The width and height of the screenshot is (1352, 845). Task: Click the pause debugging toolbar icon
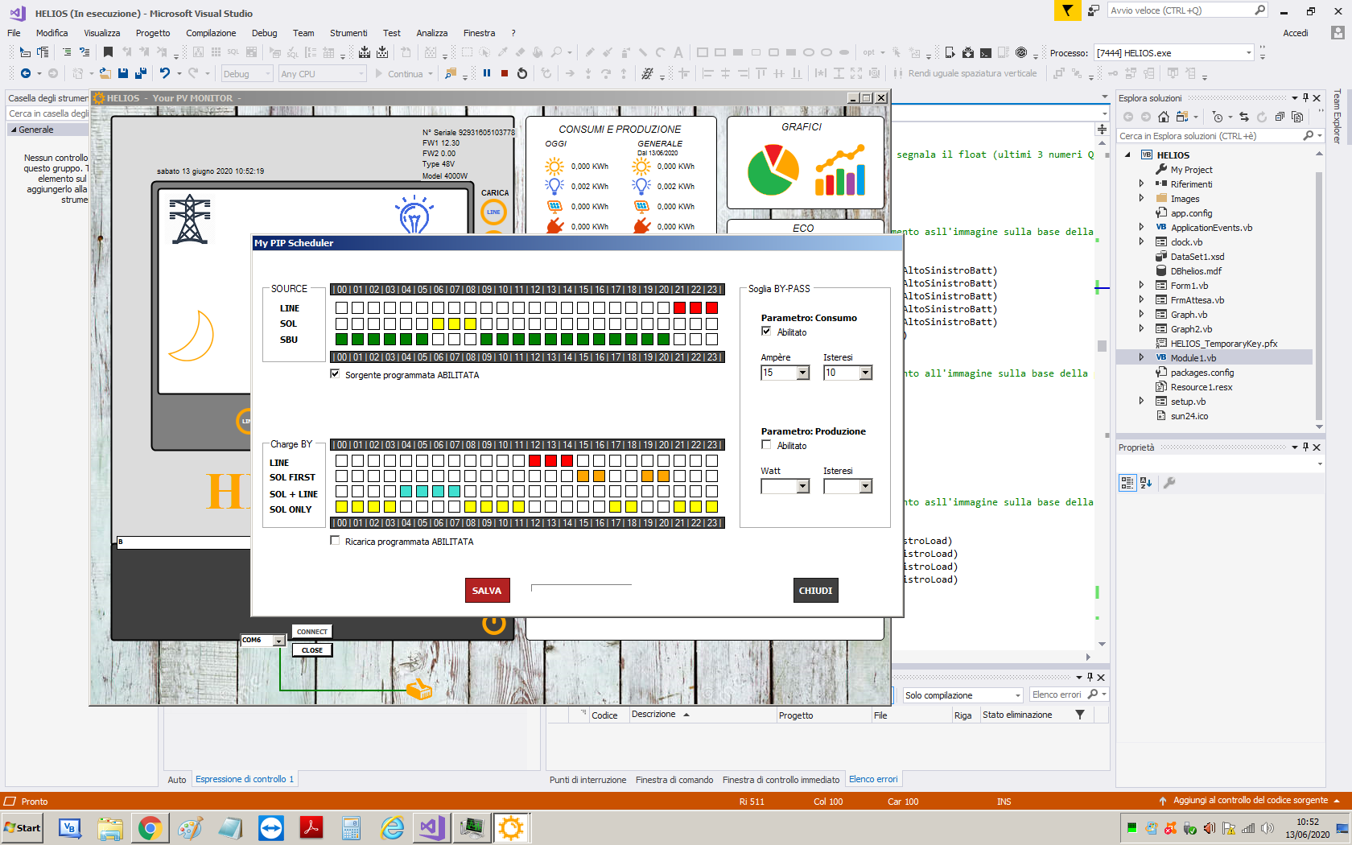coord(487,73)
